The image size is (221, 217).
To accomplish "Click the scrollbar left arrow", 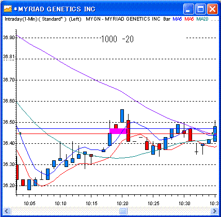I will [7, 211].
